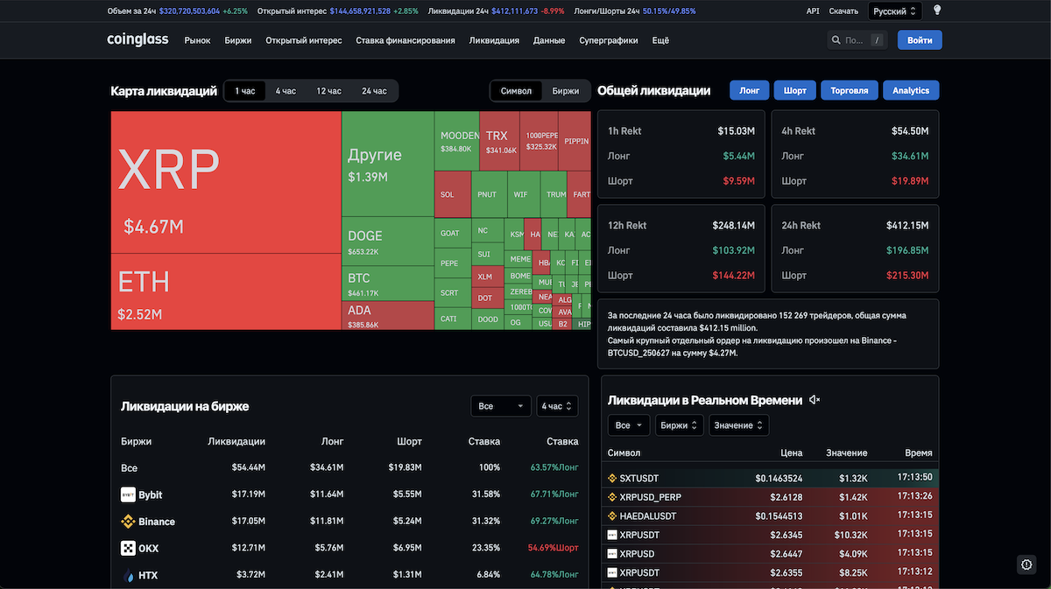Open the Значение filter dropdown
The width and height of the screenshot is (1051, 589).
pos(738,425)
